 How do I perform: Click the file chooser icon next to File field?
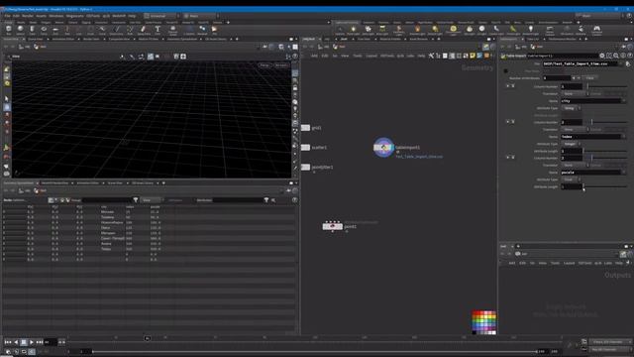pyautogui.click(x=628, y=63)
